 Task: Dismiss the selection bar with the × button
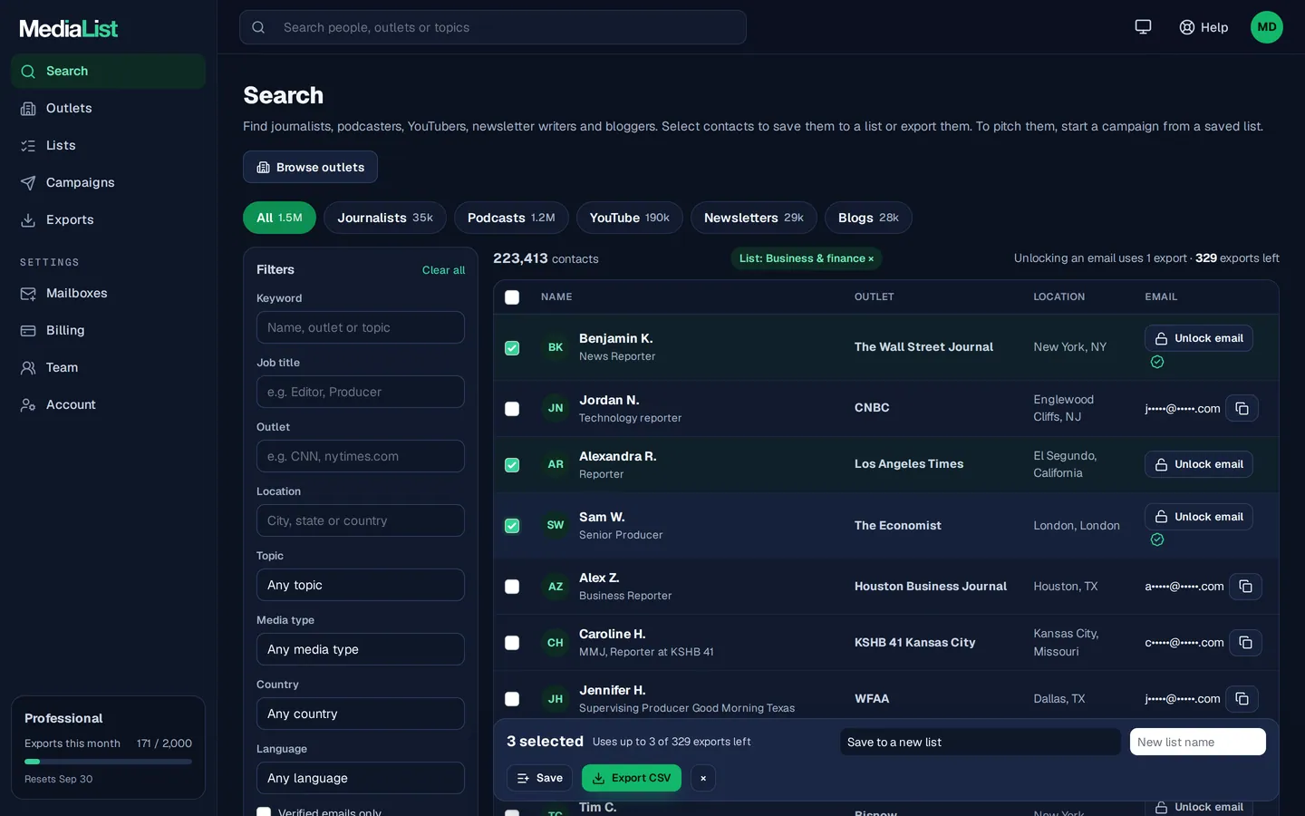pos(703,778)
